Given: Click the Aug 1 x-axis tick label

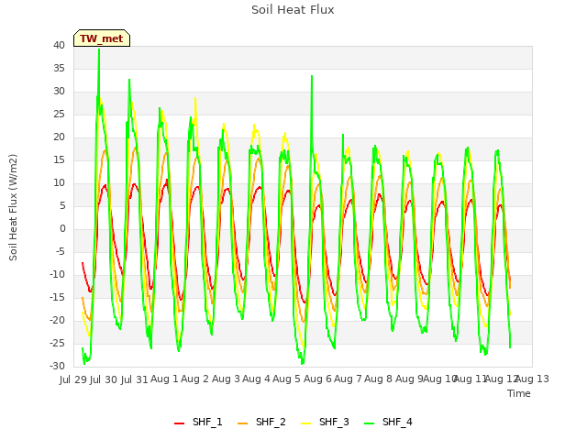Looking at the screenshot, I should (x=164, y=379).
